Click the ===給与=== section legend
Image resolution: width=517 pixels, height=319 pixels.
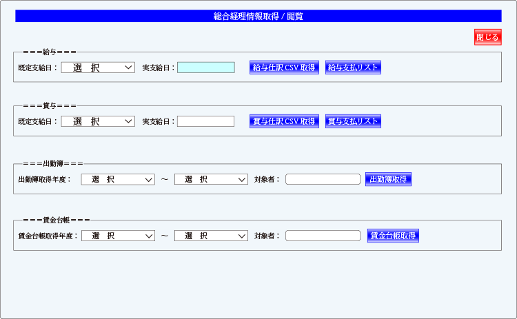(x=50, y=52)
